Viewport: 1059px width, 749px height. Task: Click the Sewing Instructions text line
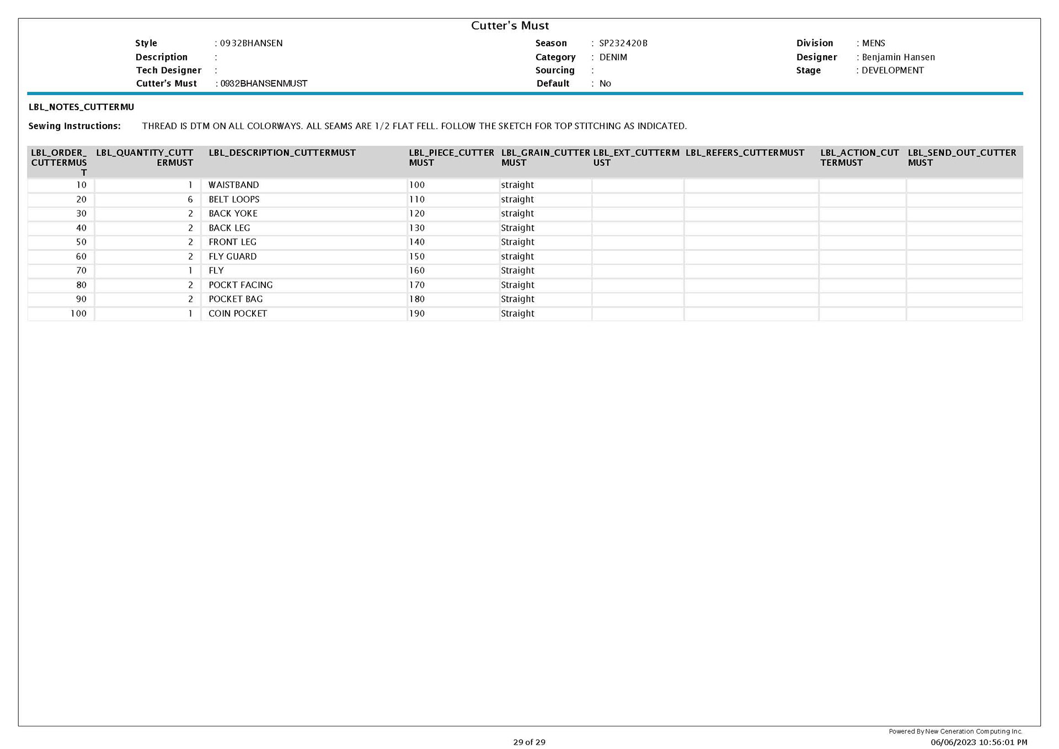414,126
